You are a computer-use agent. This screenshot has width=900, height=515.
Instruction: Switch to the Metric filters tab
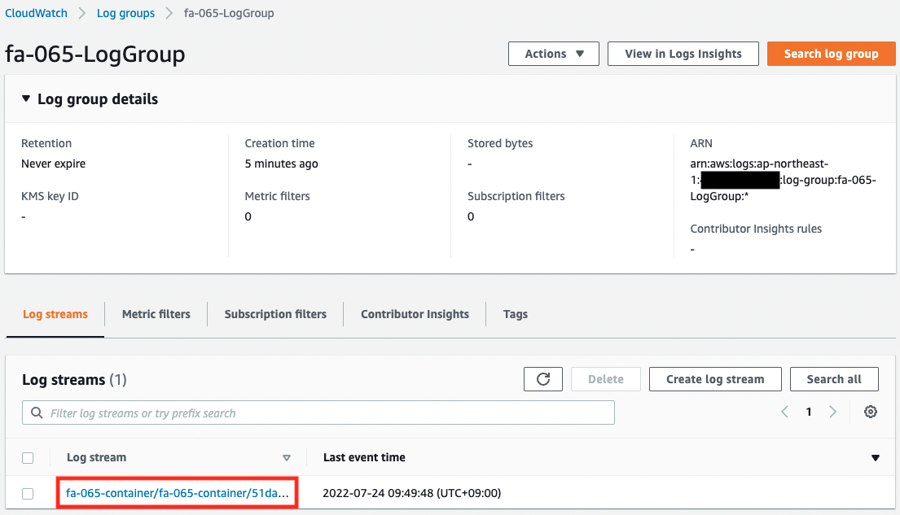click(x=155, y=314)
